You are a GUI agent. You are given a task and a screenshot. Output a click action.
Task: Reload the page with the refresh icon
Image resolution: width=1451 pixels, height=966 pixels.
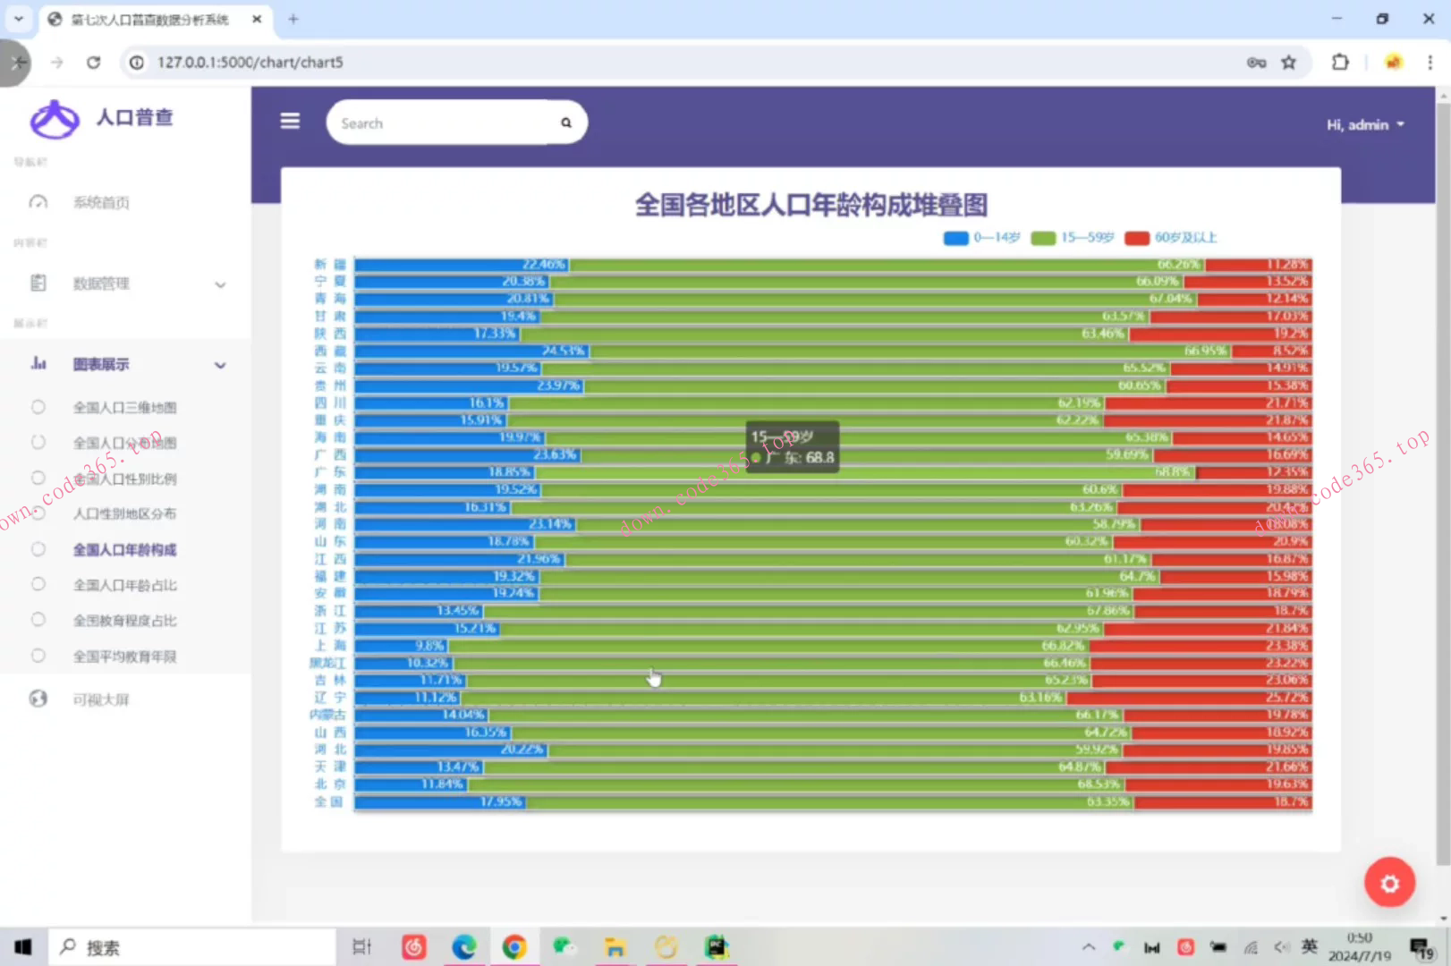pos(93,63)
